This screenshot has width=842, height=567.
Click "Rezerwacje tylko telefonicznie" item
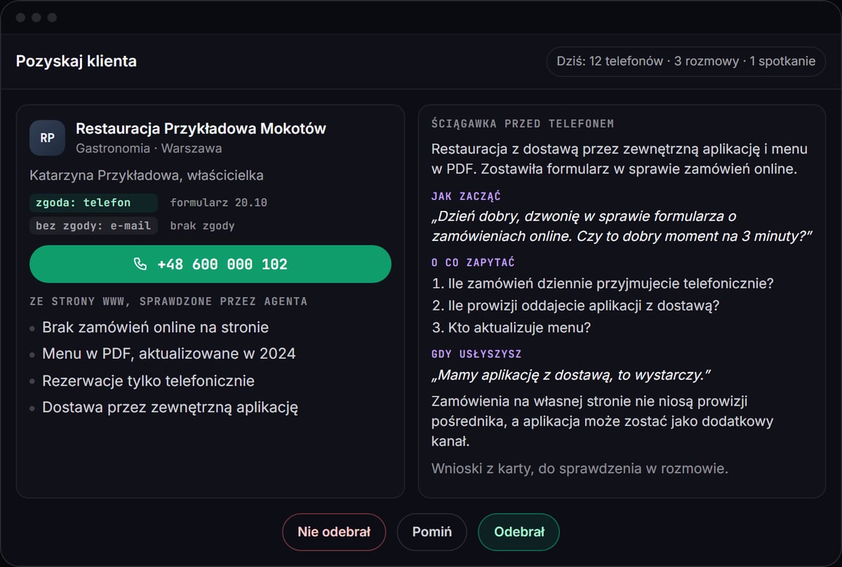click(148, 381)
